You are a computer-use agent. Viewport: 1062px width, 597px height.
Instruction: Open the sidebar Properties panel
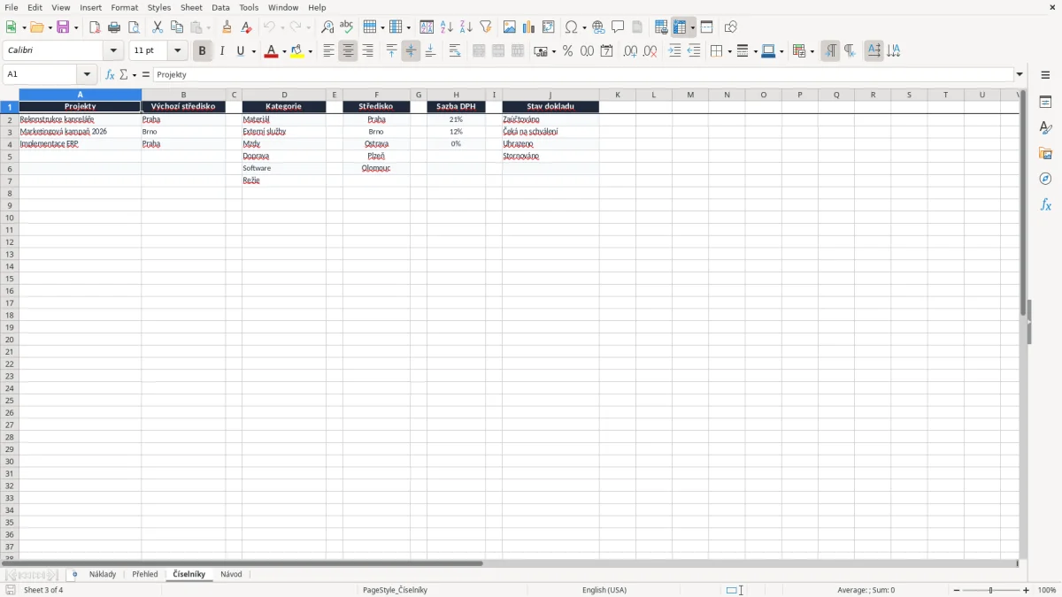pos(1045,103)
